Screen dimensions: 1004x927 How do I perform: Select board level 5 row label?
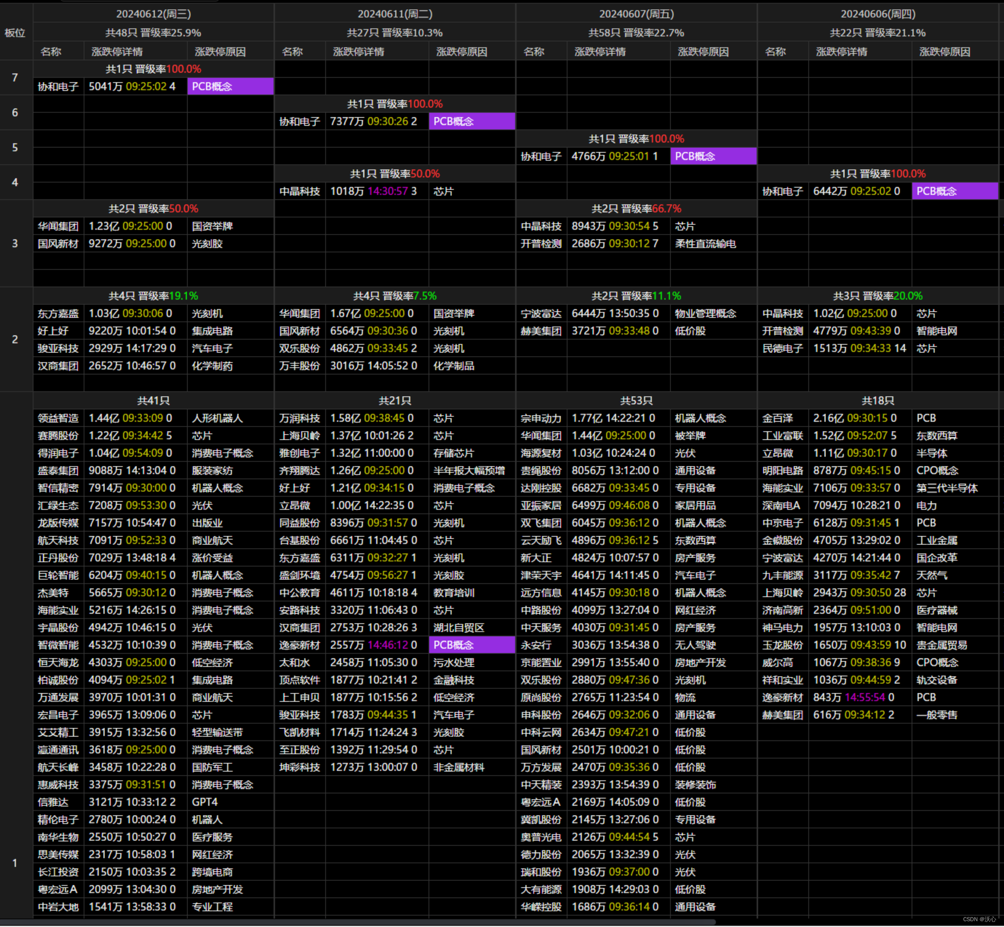tap(15, 147)
